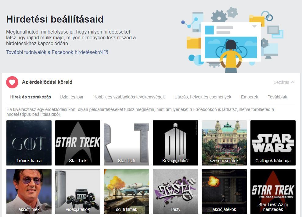This screenshot has width=302, height=217.
Task: Open the szerencsejáték interest tile
Action: 224,143
